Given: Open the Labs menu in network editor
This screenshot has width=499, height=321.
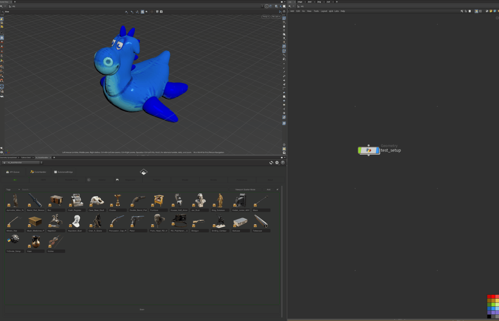Looking at the screenshot, I should point(337,11).
